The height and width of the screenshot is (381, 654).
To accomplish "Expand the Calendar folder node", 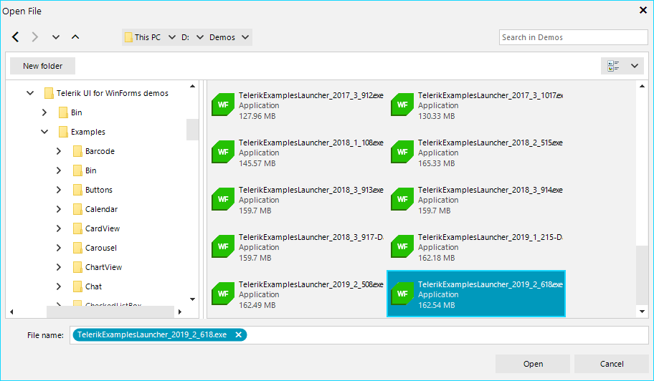I will coord(58,209).
